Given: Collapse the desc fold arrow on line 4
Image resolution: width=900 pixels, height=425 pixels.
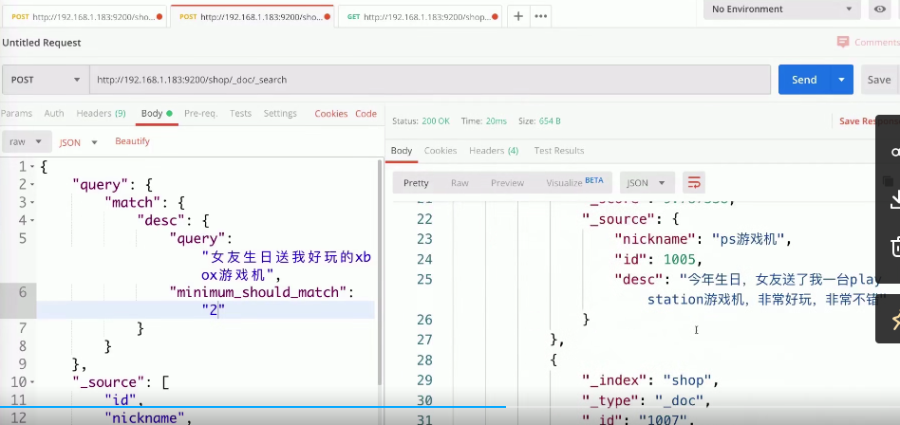Looking at the screenshot, I should point(32,221).
